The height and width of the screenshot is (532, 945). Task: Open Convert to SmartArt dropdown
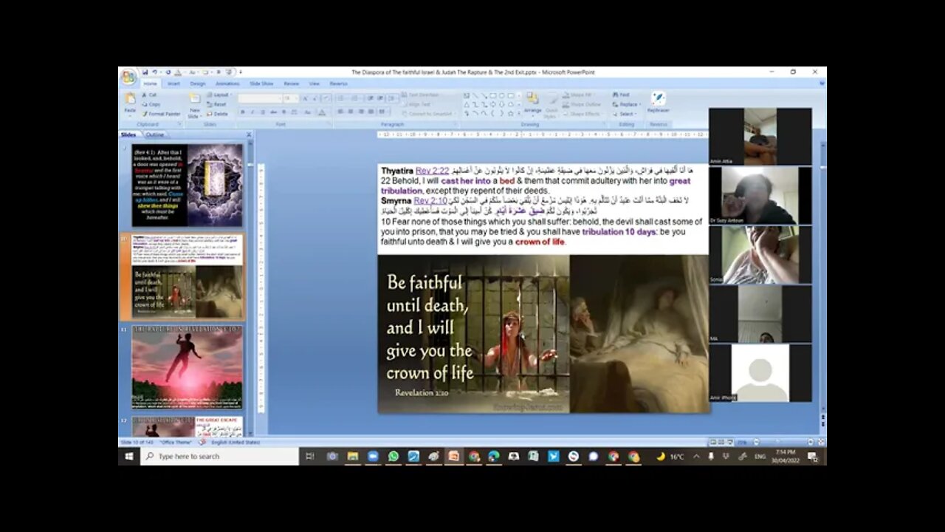(430, 114)
